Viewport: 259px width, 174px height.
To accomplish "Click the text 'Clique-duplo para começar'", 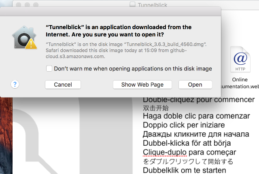I will click(189, 152).
